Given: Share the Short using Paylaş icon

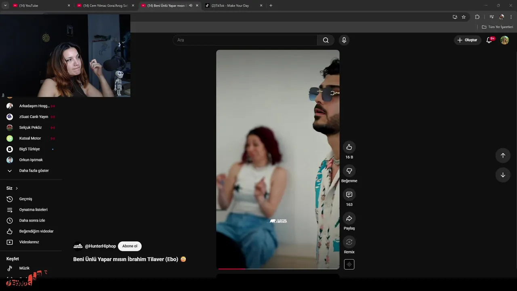Looking at the screenshot, I should (x=349, y=218).
